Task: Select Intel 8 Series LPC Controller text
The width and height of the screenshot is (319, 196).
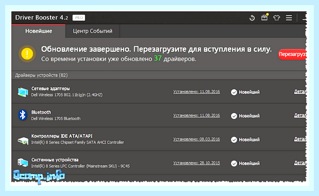Action: (80, 166)
